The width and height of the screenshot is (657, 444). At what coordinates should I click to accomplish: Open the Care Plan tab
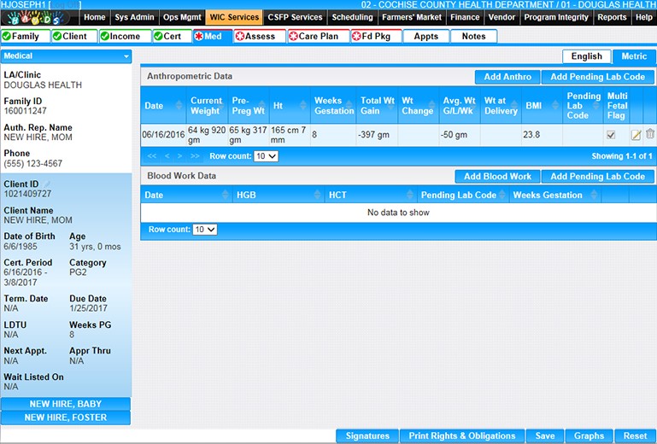point(318,37)
